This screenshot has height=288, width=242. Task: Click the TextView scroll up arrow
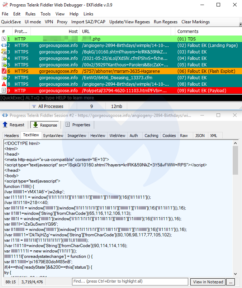coord(236,143)
